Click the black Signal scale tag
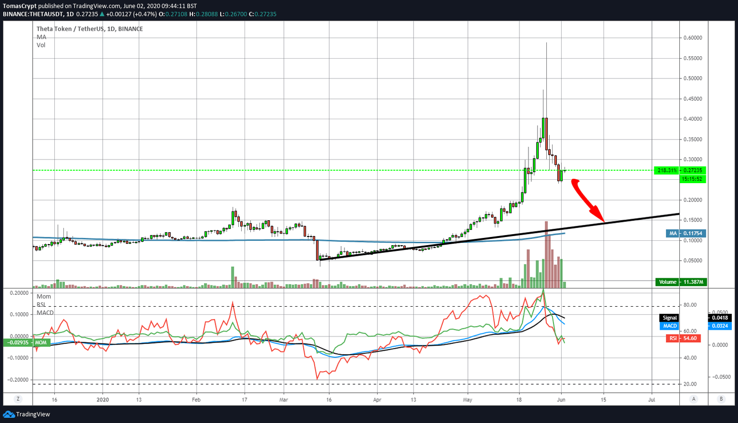 point(669,318)
